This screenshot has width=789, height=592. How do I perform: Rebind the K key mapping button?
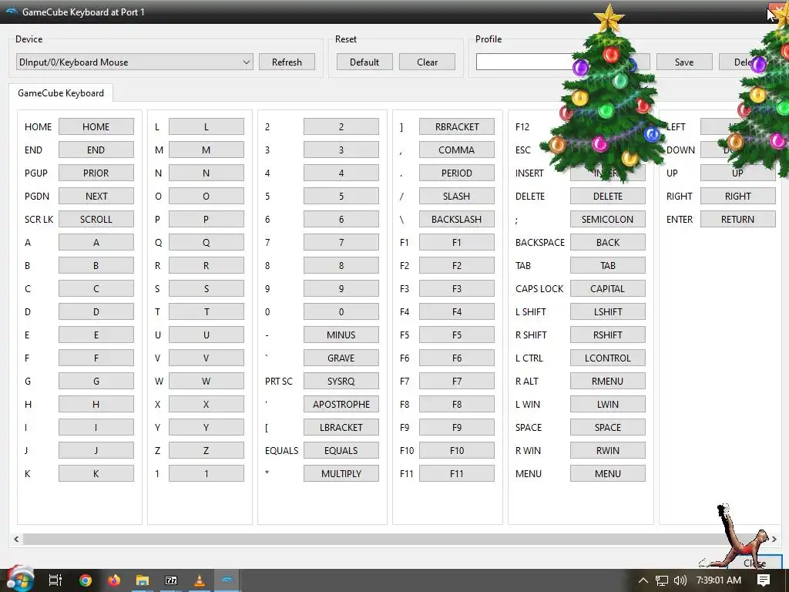pyautogui.click(x=96, y=474)
